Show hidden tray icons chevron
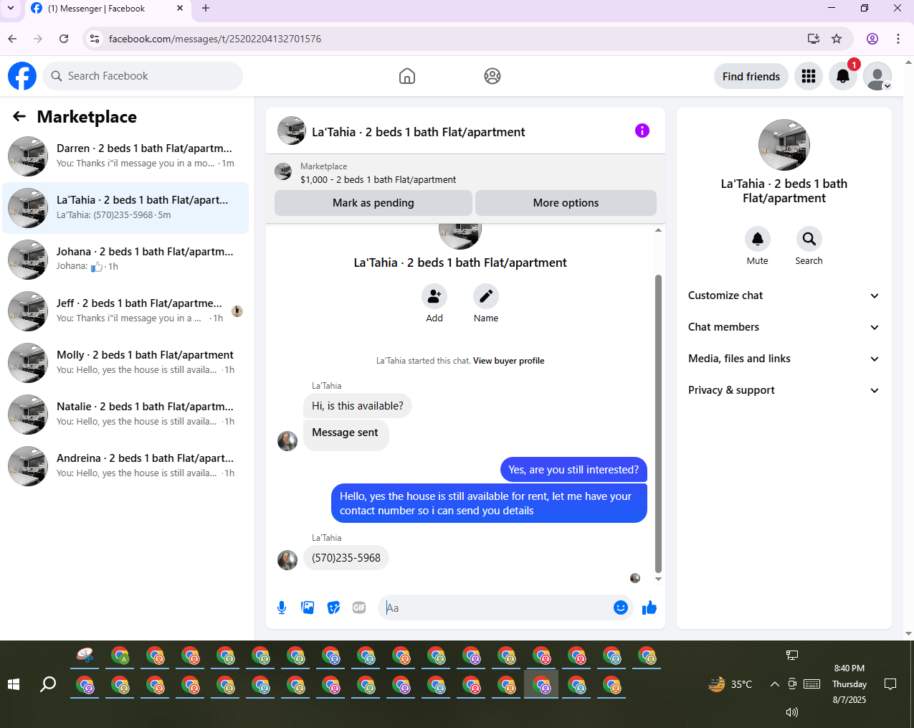 point(774,684)
